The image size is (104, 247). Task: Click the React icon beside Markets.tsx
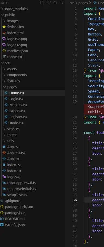6,105
